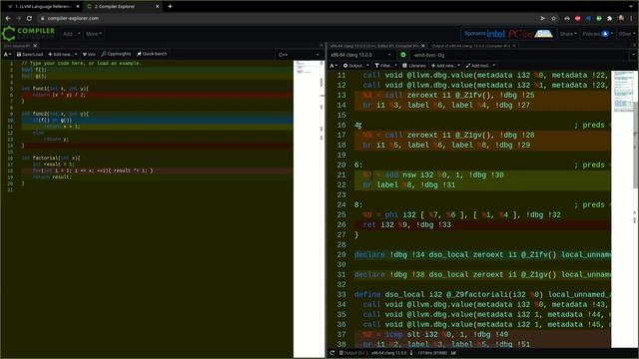639x359 pixels.
Task: Click the source editor minimap
Action: click(307, 208)
